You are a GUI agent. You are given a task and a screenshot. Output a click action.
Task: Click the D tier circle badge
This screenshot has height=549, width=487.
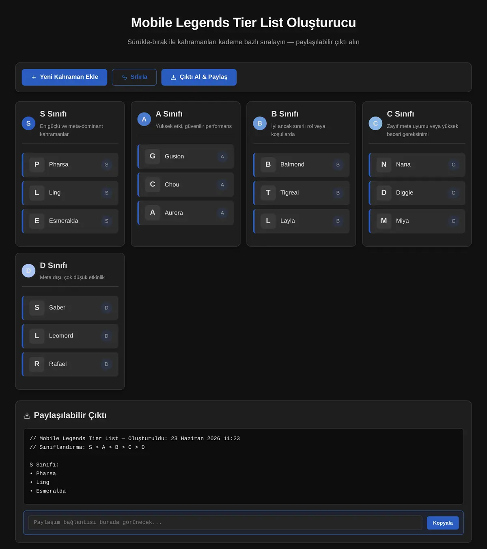[x=28, y=271]
